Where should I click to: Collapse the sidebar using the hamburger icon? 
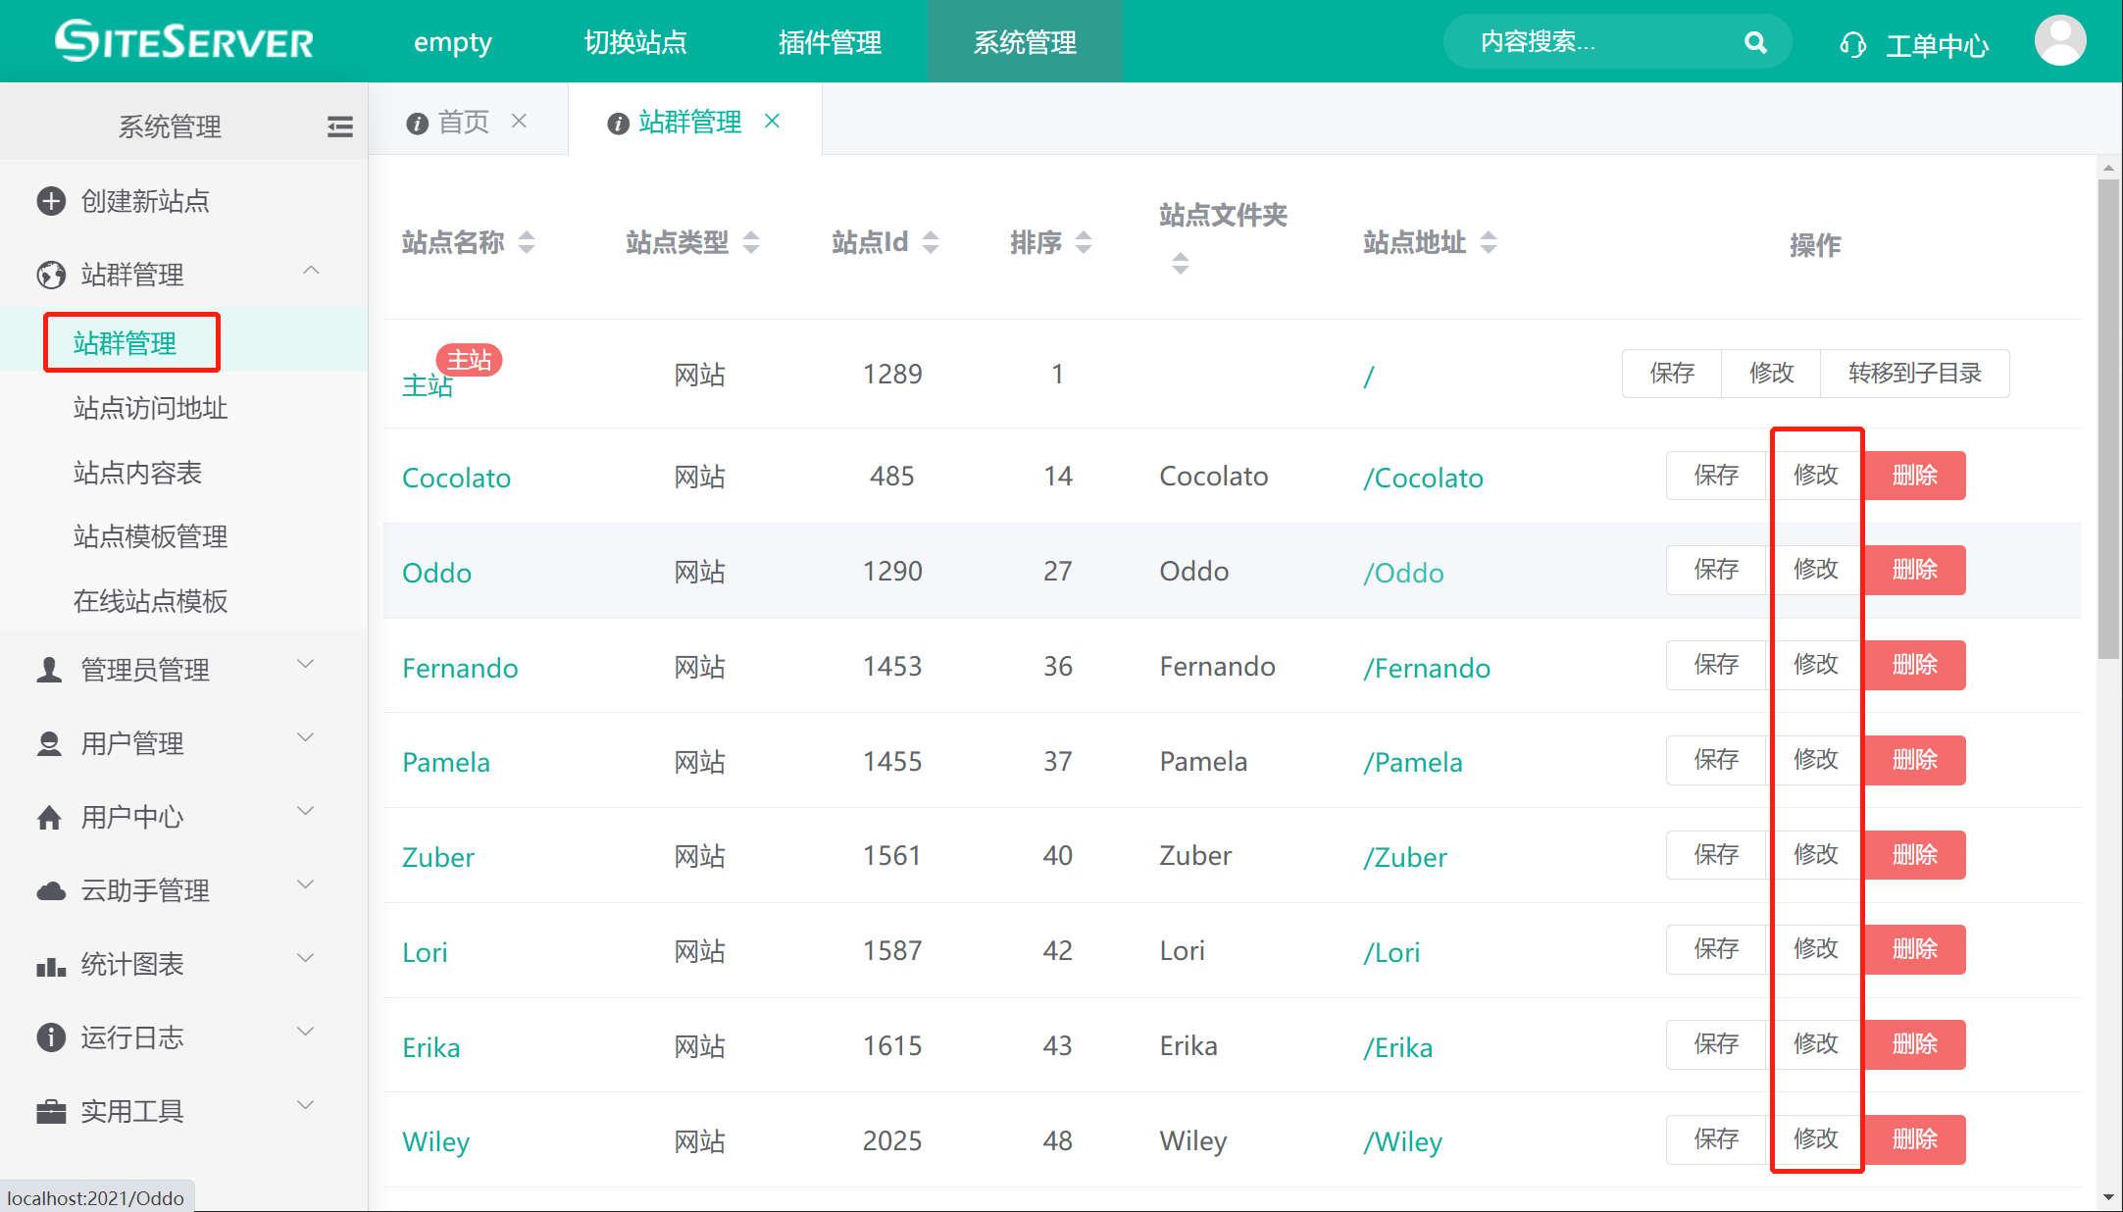pyautogui.click(x=339, y=126)
